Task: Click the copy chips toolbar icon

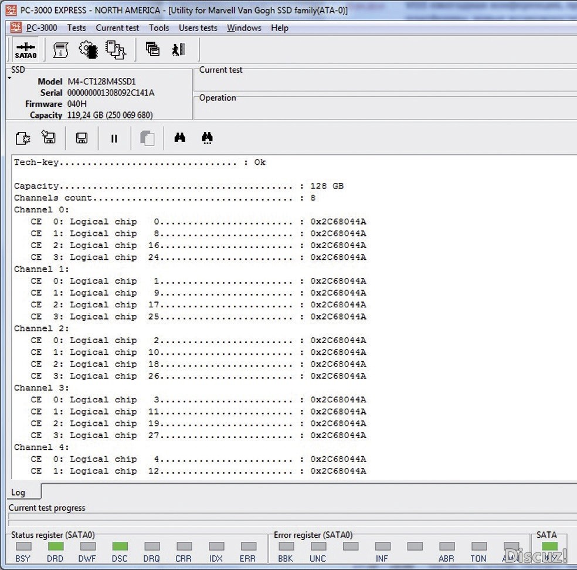Action: [116, 50]
